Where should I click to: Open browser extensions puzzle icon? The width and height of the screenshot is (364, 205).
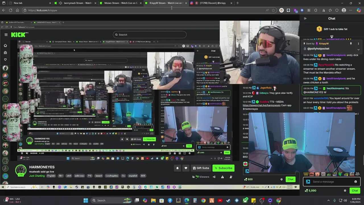pyautogui.click(x=316, y=10)
